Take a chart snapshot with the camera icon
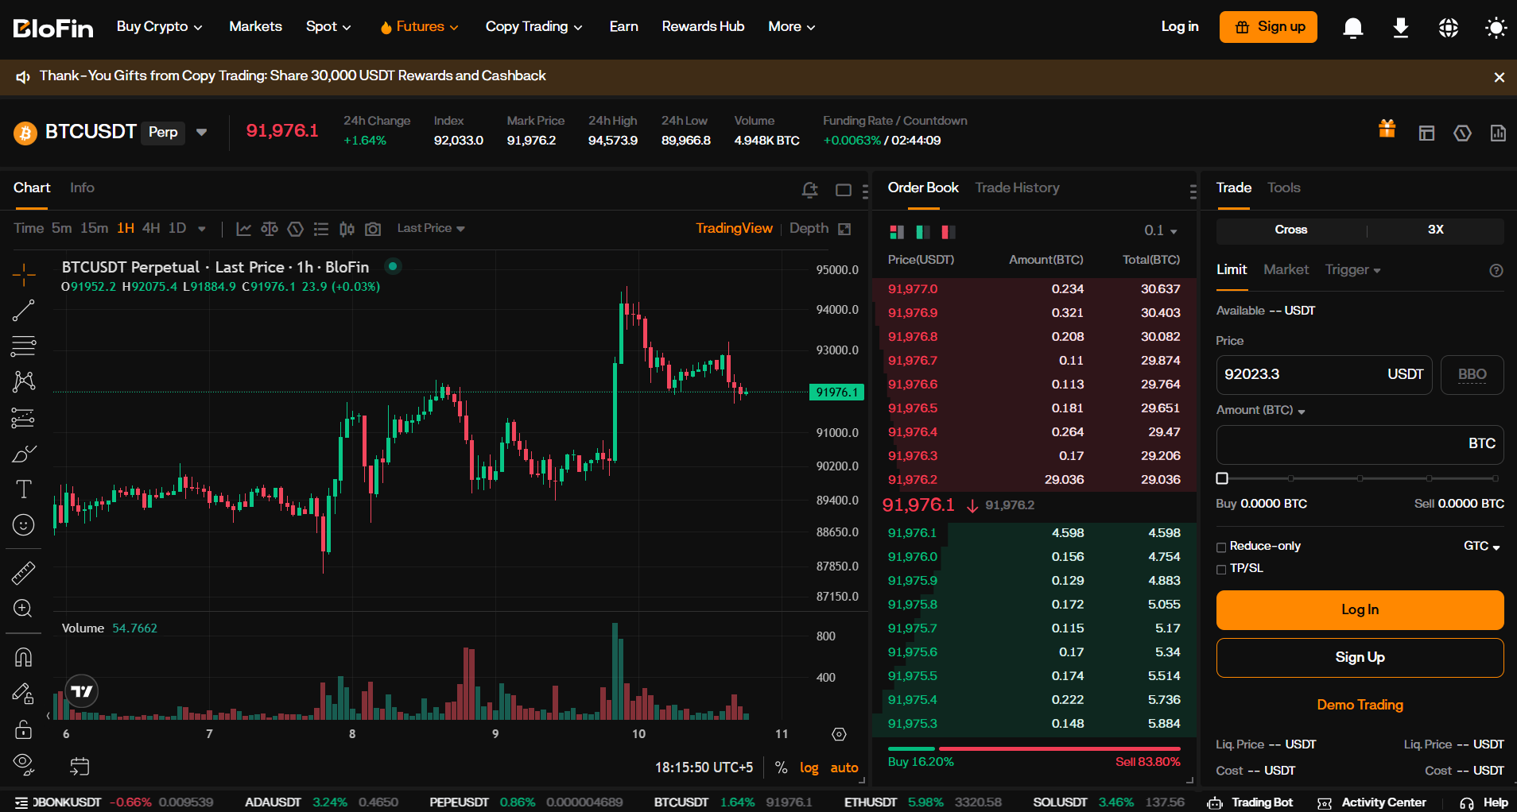Image resolution: width=1517 pixels, height=812 pixels. click(x=373, y=228)
